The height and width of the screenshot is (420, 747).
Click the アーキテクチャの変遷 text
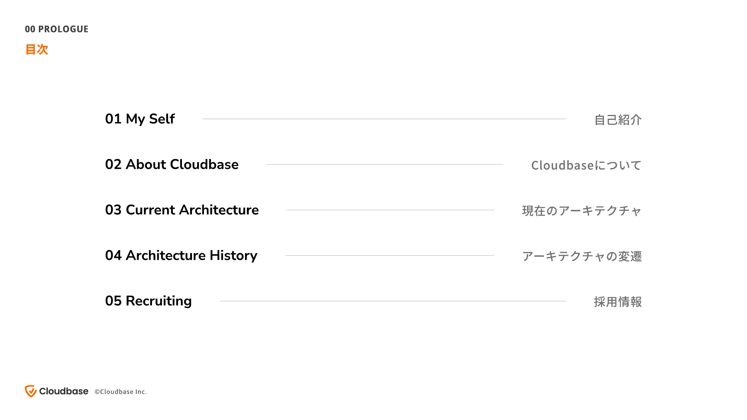(x=582, y=256)
